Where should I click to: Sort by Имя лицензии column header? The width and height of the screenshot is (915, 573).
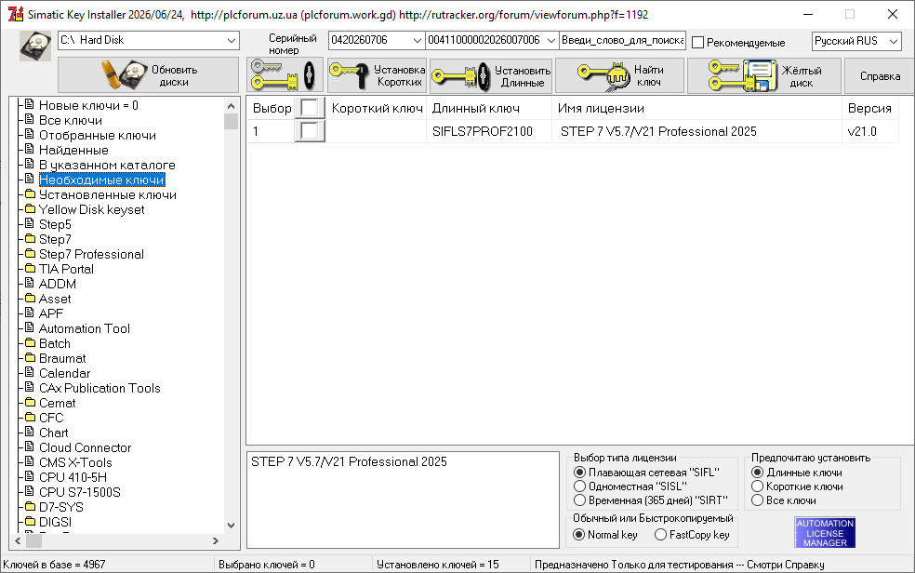click(x=696, y=108)
